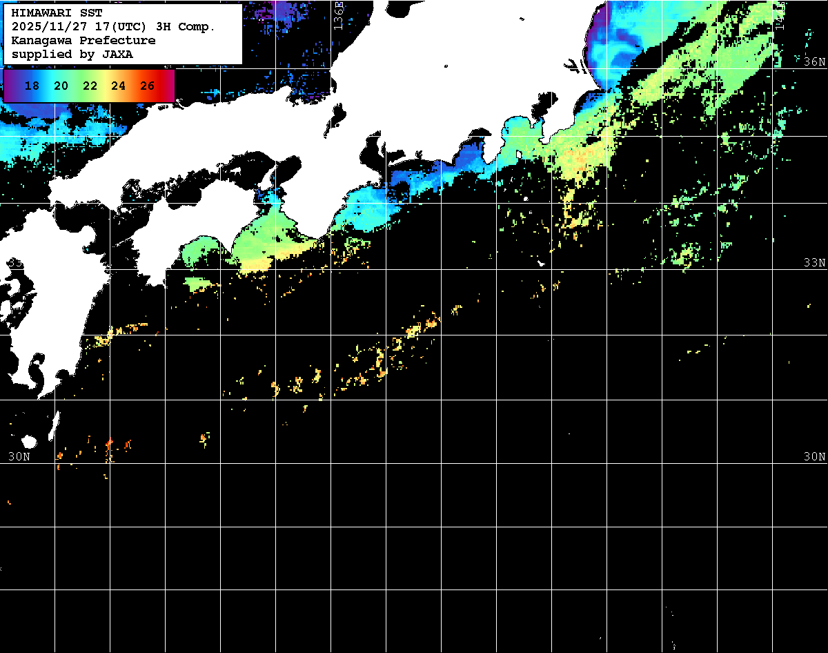Click the 36N latitude label

(x=814, y=61)
